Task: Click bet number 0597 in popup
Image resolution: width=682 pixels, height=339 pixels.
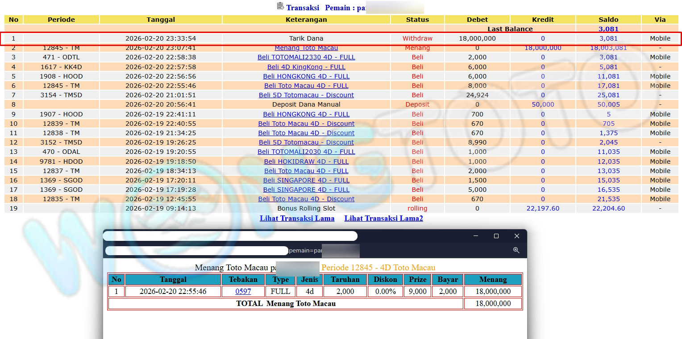Action: (x=243, y=291)
